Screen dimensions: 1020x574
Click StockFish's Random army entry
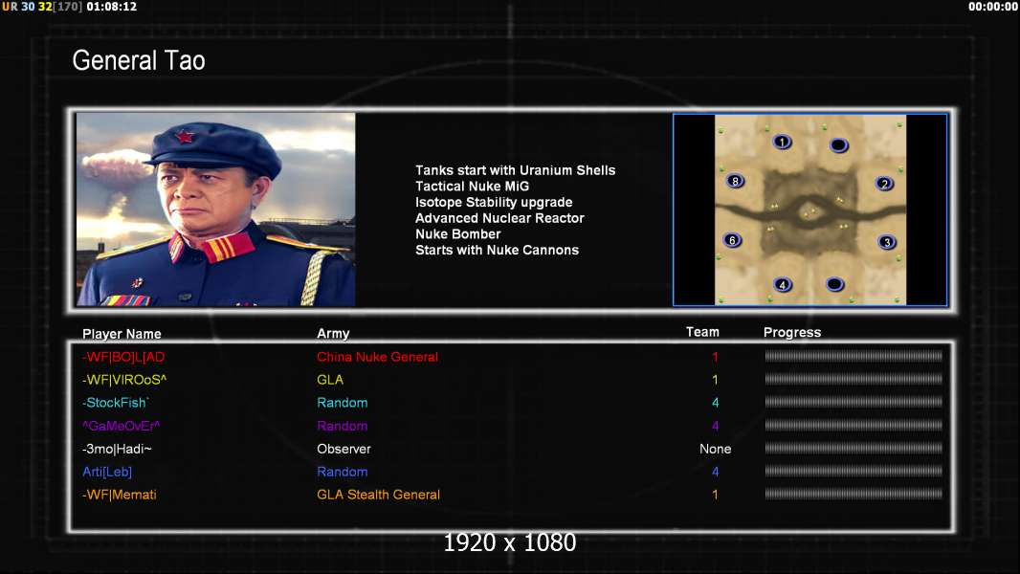tap(343, 403)
